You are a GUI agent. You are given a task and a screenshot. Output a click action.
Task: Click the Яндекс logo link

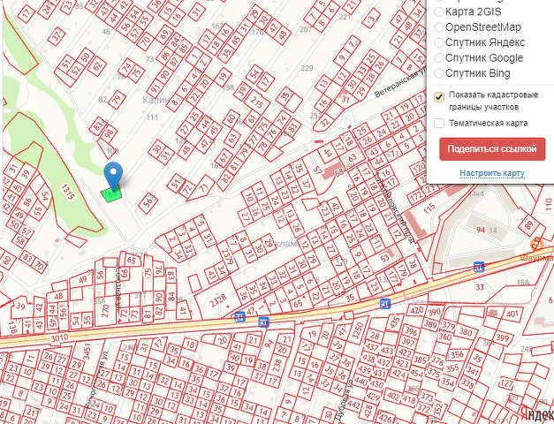click(536, 413)
